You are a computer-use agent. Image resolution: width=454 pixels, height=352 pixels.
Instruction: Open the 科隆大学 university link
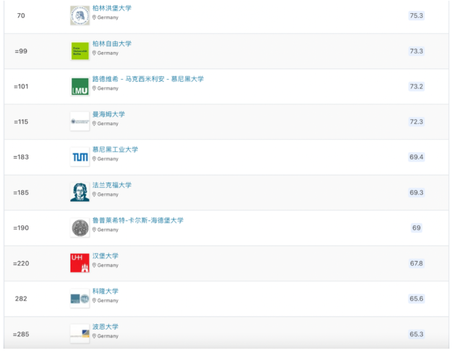click(x=105, y=291)
